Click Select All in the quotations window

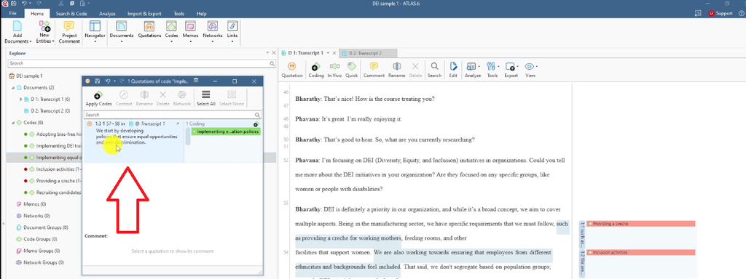coord(206,98)
